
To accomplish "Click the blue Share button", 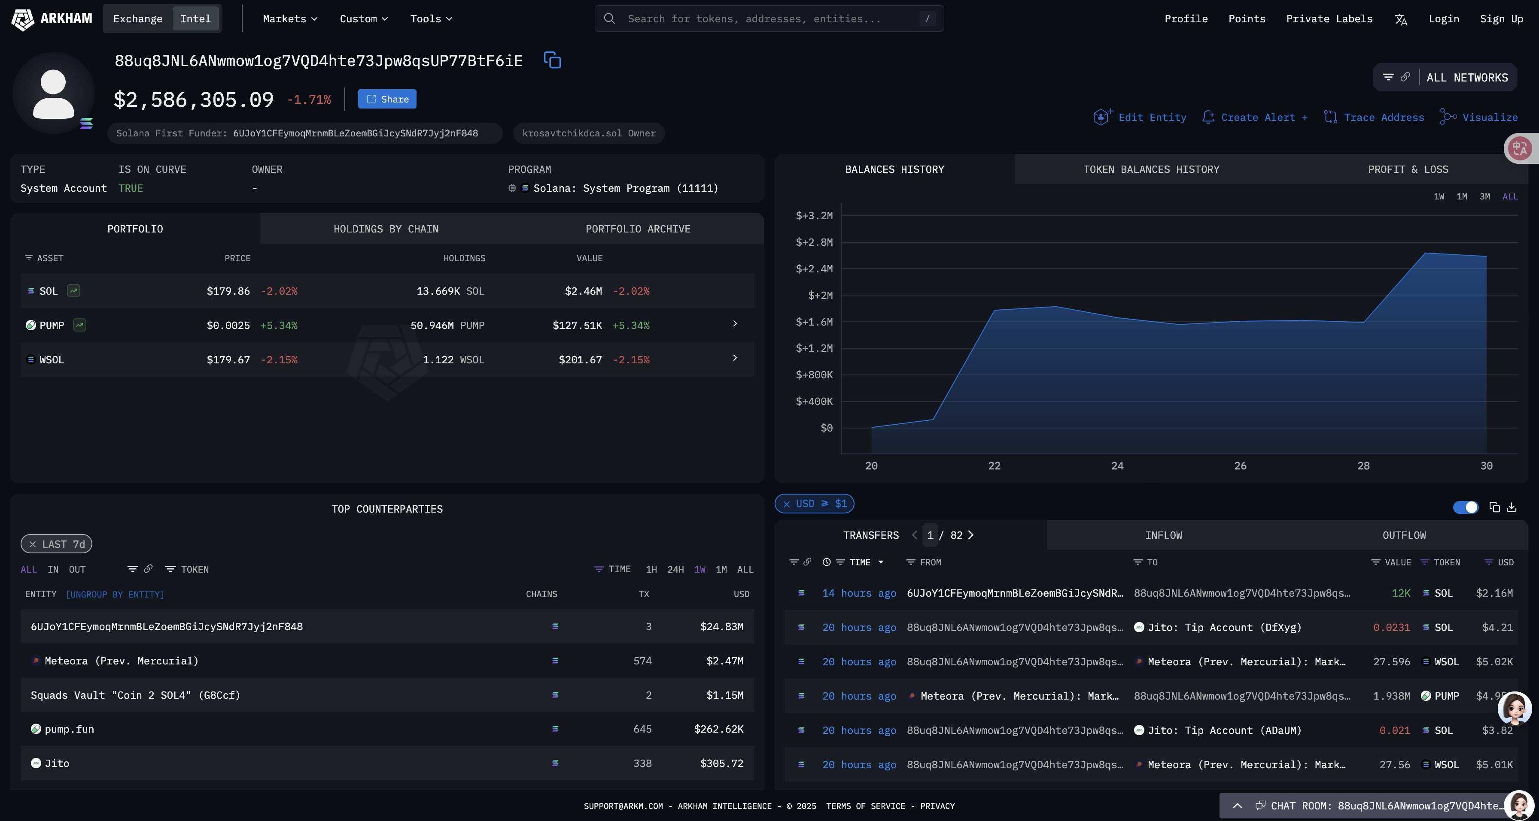I will tap(387, 99).
